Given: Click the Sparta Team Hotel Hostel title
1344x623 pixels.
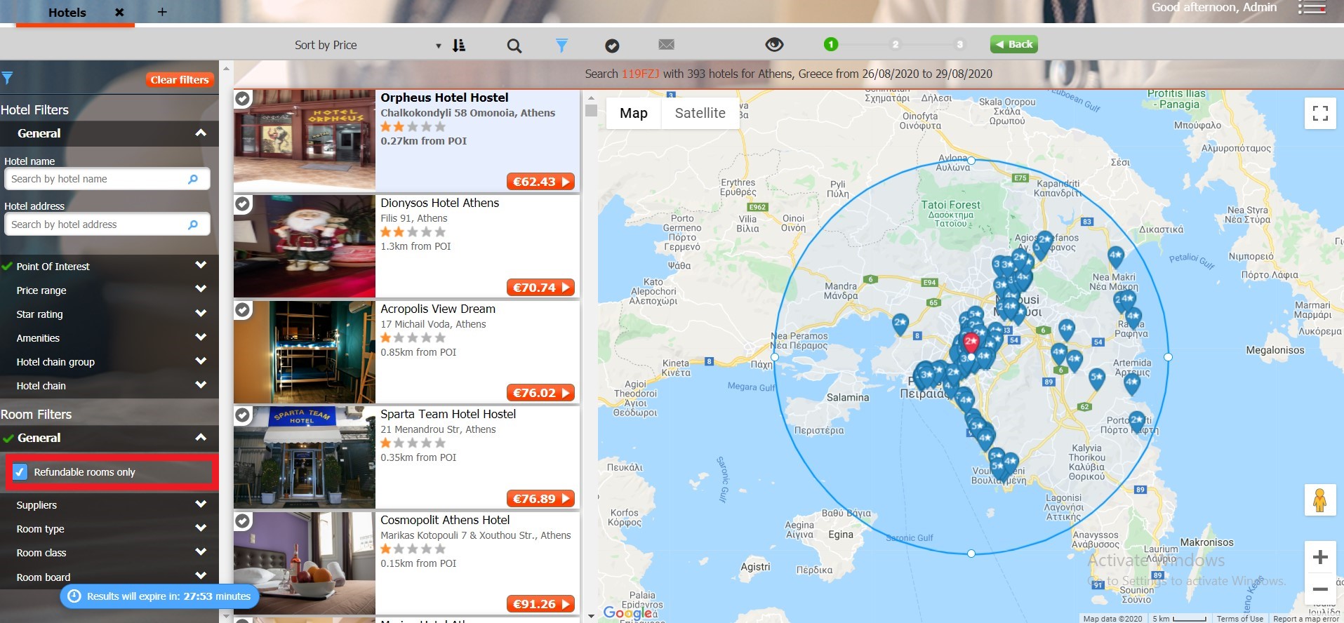Looking at the screenshot, I should point(448,414).
